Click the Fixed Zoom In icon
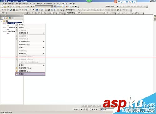The width and height of the screenshot is (156, 114). [x=14, y=10]
